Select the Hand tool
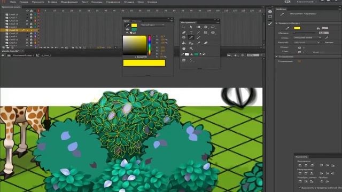The width and height of the screenshot is (342, 192). click(x=184, y=49)
